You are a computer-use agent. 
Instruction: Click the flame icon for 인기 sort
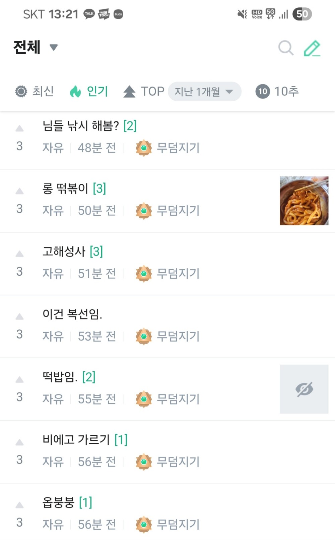[x=76, y=91]
